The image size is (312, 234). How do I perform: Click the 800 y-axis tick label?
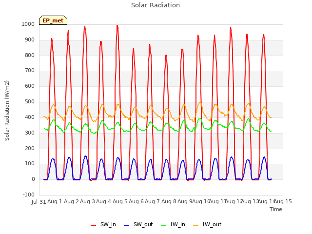[x=30, y=55]
